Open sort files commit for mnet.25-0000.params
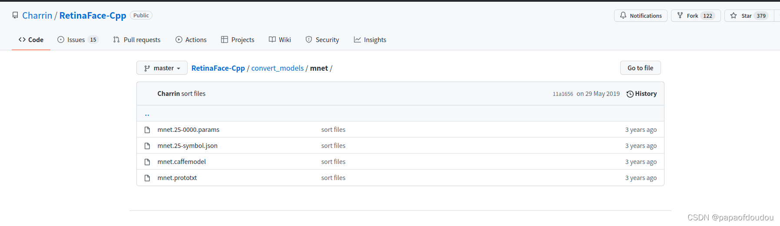The image size is (780, 226). click(333, 130)
